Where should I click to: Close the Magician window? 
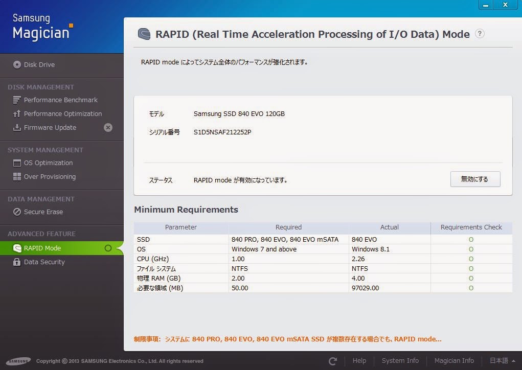pos(505,5)
